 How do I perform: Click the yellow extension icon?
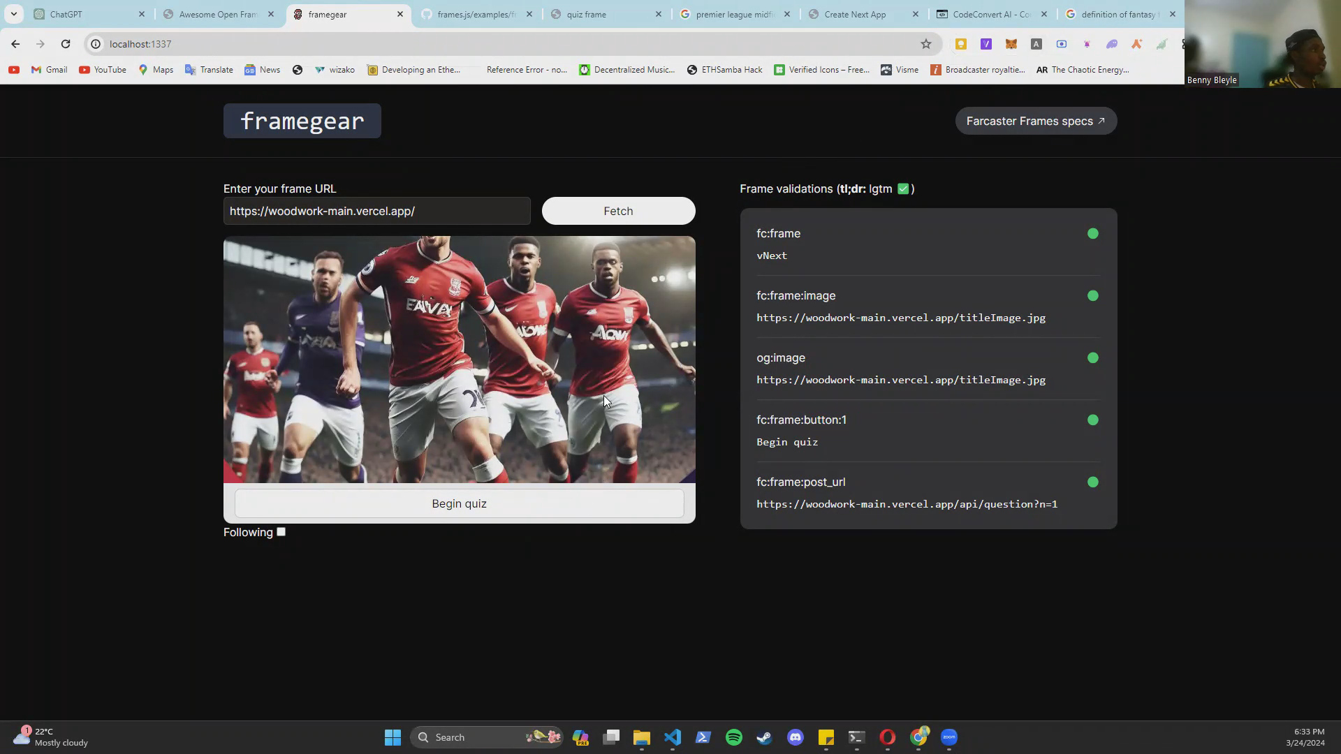(961, 44)
